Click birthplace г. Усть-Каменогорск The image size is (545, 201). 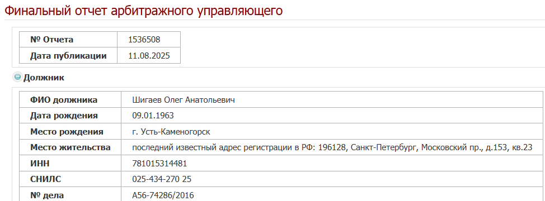171,132
